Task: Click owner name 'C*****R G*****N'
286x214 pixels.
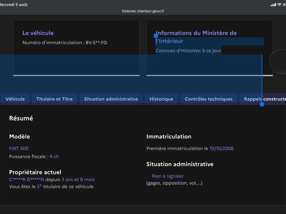Action: 26,180
